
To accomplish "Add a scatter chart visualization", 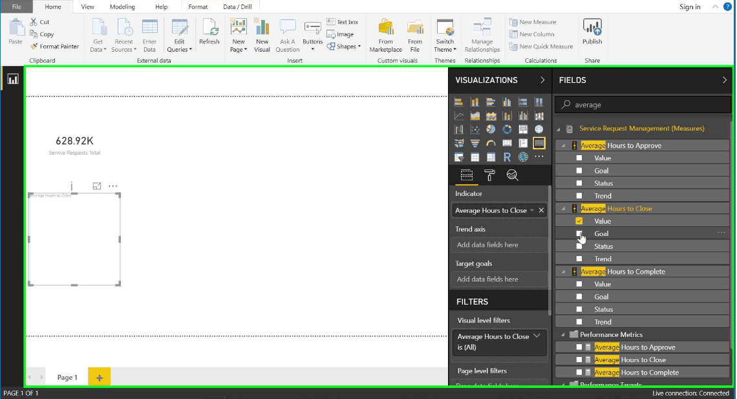I will pyautogui.click(x=475, y=129).
